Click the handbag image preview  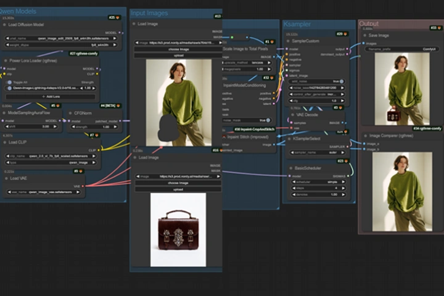pyautogui.click(x=178, y=229)
